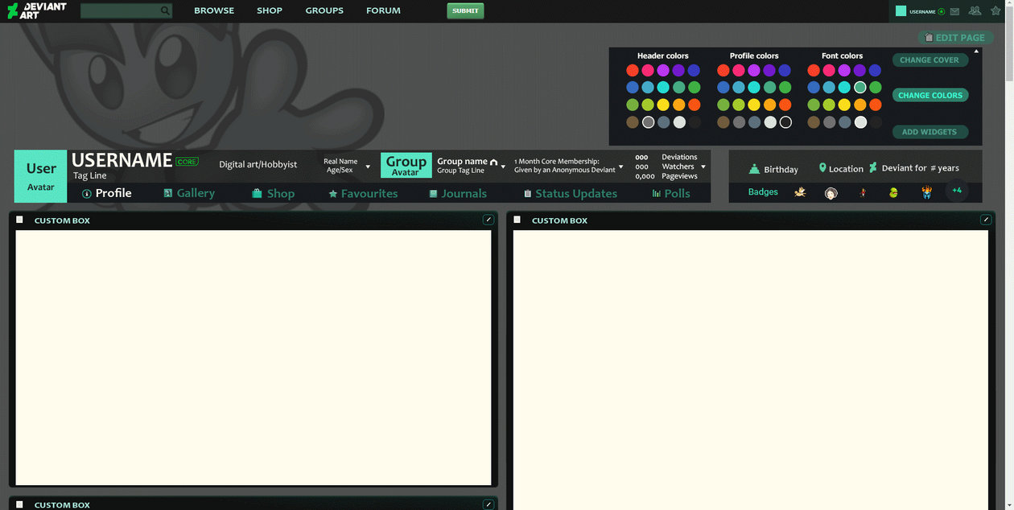
Task: Open the Browse menu
Action: pyautogui.click(x=214, y=10)
